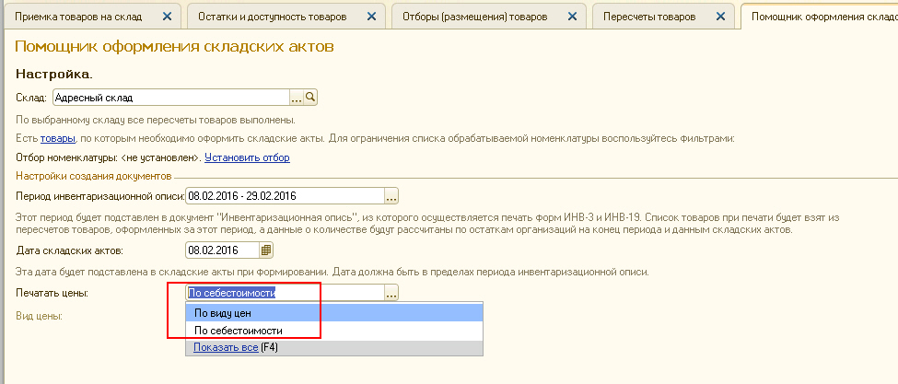Choose По себестоимости in the dropdown list
The height and width of the screenshot is (384, 898).
point(334,331)
